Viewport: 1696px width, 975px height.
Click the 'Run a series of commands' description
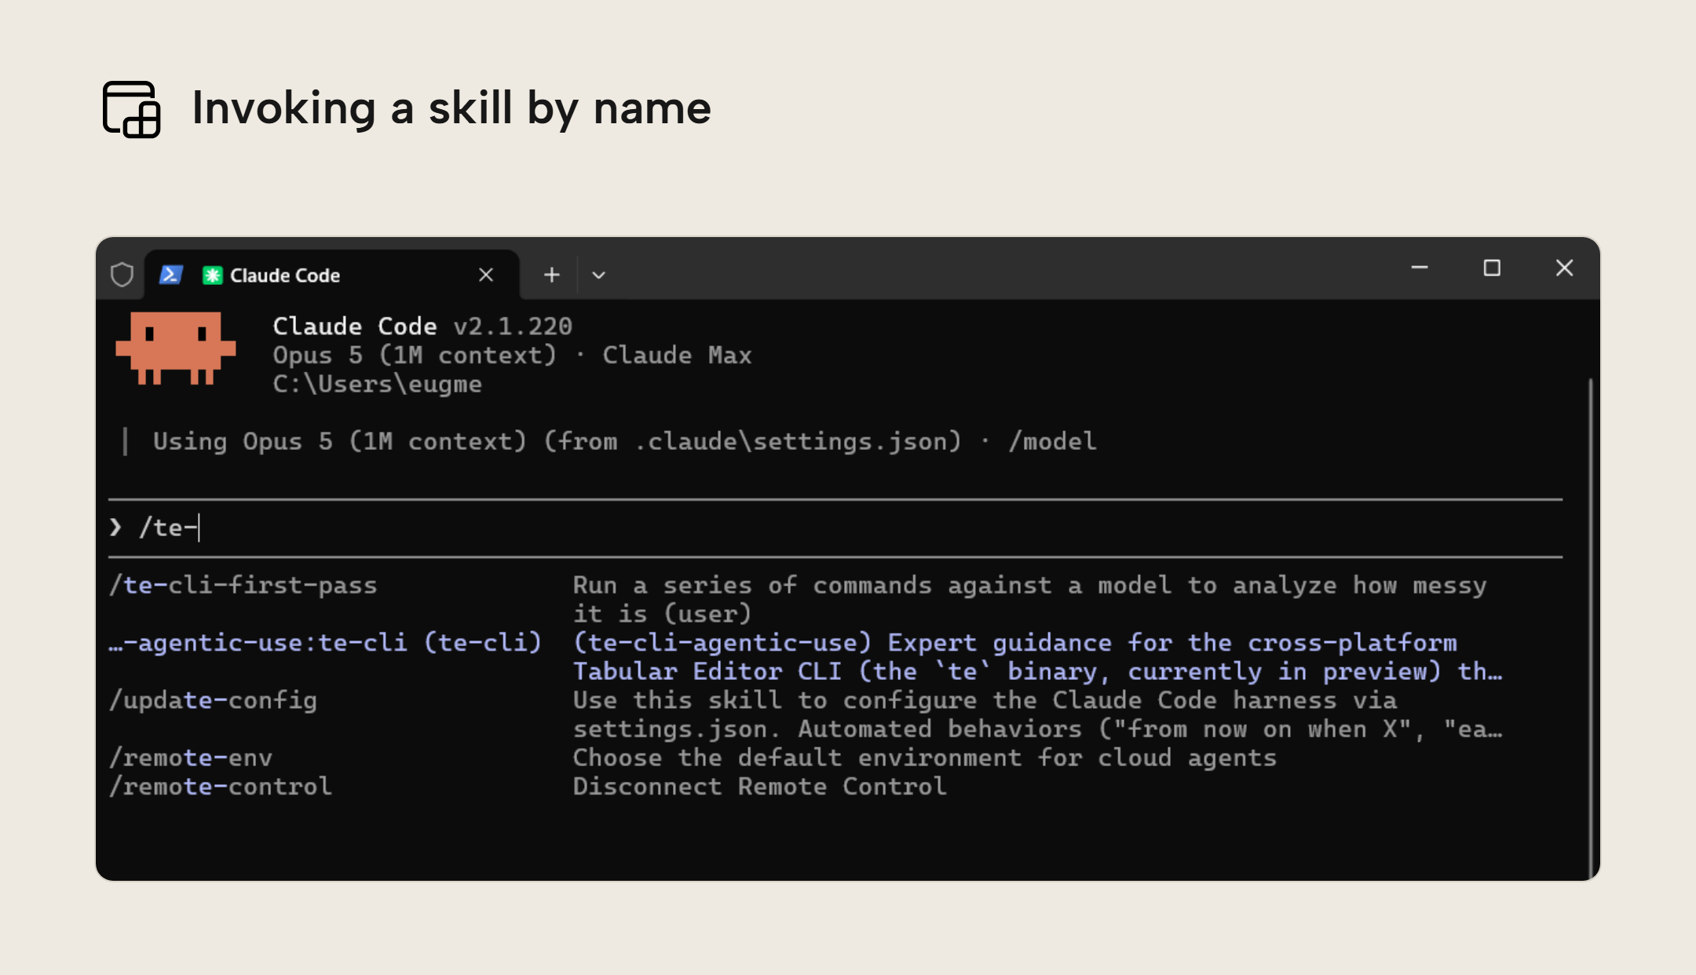(x=1029, y=599)
